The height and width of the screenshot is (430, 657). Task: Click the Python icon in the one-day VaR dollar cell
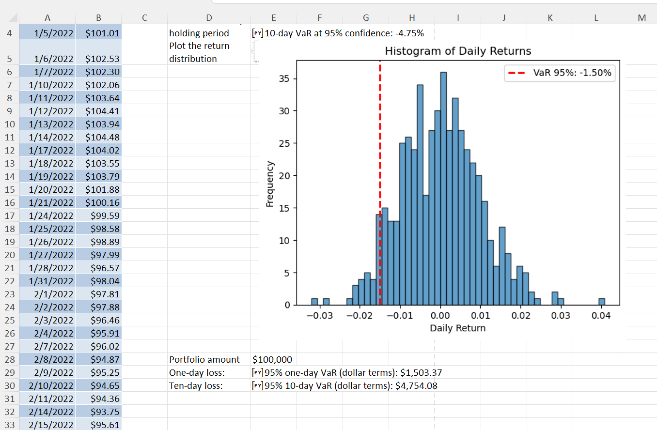click(x=257, y=373)
